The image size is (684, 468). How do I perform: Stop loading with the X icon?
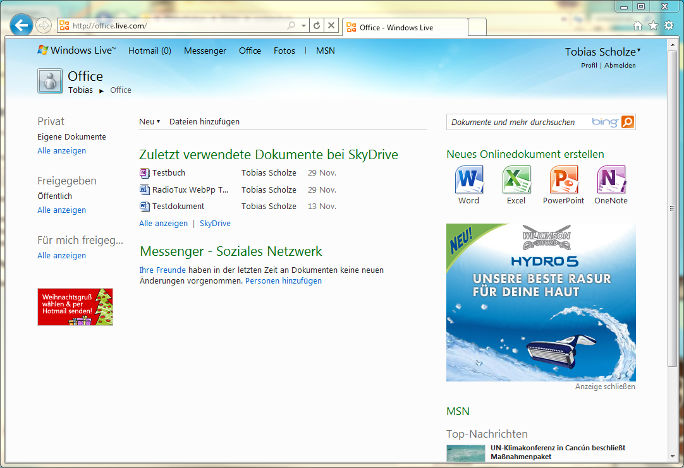pos(331,26)
